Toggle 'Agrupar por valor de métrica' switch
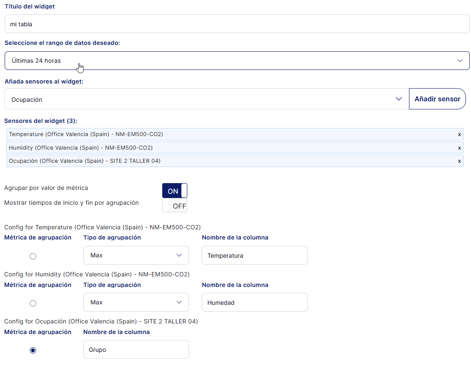 tap(175, 191)
